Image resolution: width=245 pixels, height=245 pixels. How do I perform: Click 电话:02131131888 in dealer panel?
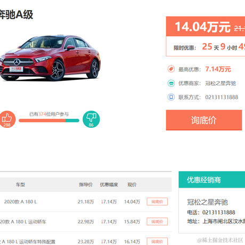coord(211,213)
